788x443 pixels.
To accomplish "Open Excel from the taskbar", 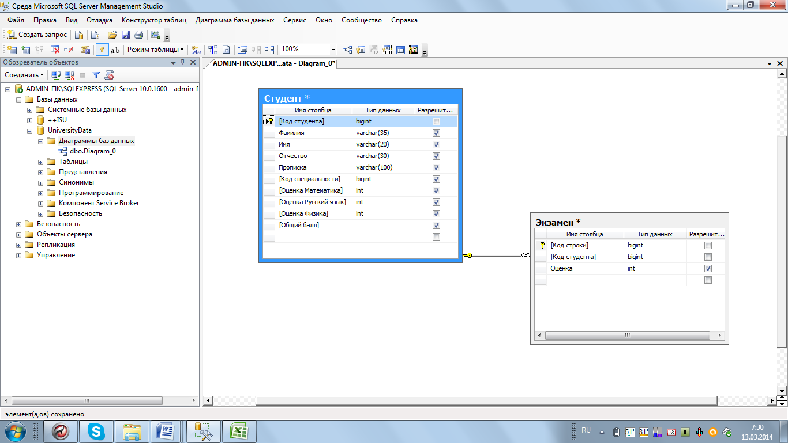I will tap(239, 430).
